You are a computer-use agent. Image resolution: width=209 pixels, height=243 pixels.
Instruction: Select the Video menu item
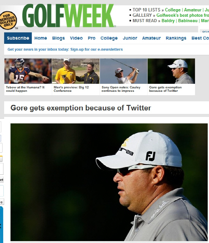[x=76, y=38]
